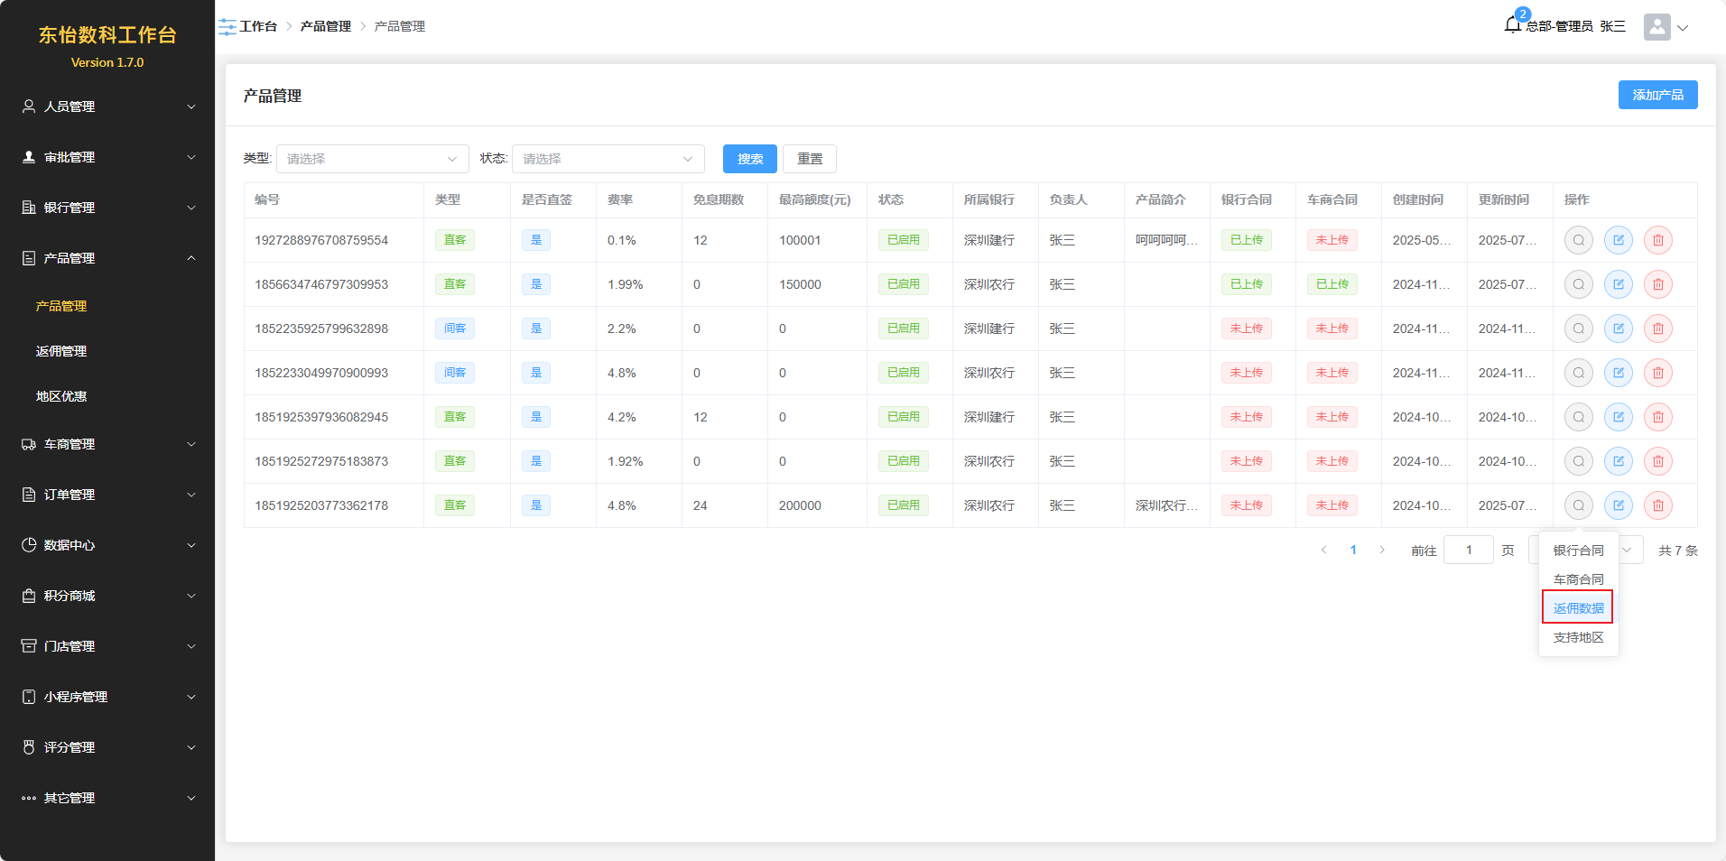Click the 添加产品 button
The width and height of the screenshot is (1726, 861).
[1657, 95]
